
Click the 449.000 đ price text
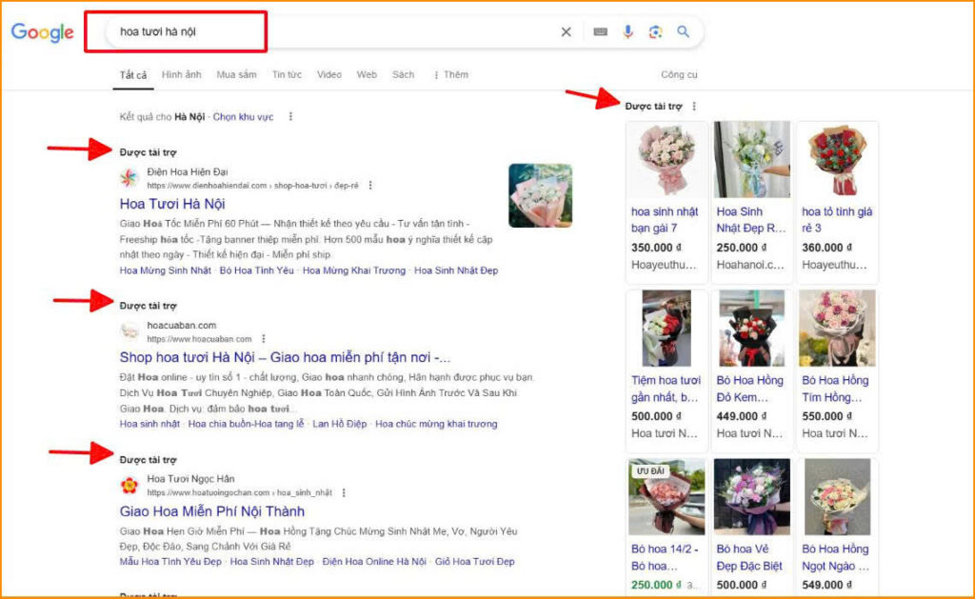741,416
